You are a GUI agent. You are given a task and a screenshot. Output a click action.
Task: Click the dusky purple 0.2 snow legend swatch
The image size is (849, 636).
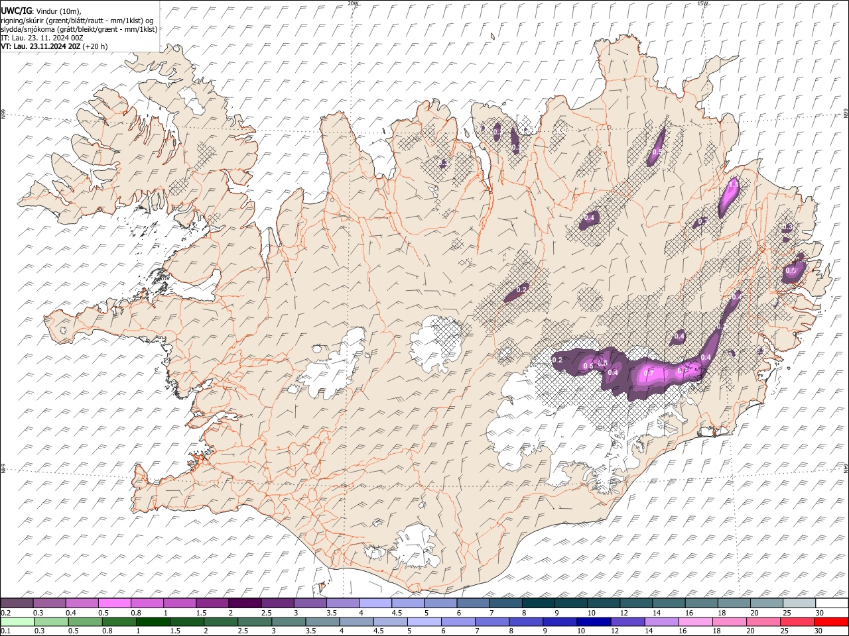coord(17,604)
